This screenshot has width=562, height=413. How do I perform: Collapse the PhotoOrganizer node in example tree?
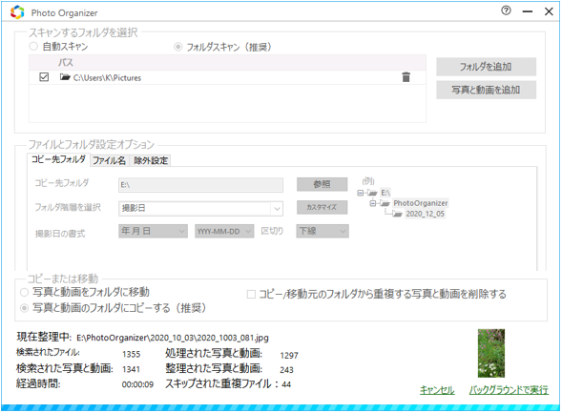[x=373, y=203]
